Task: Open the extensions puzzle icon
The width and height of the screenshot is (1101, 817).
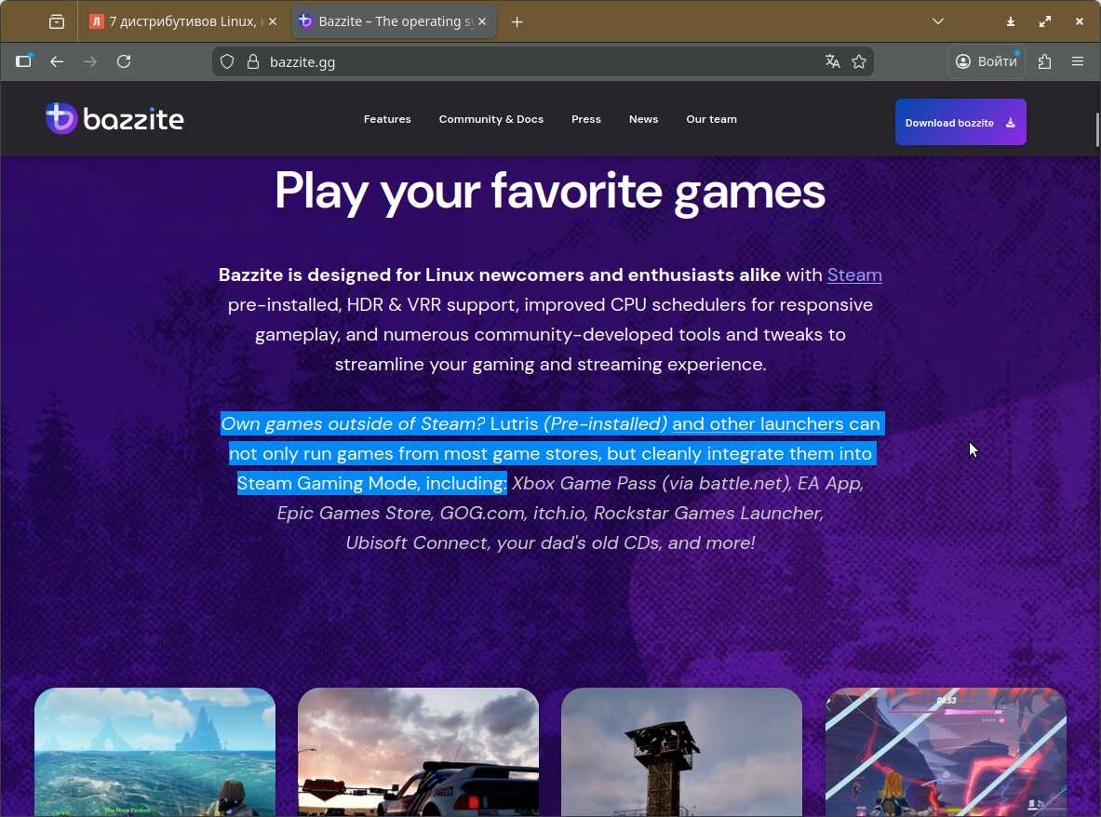Action: (x=1045, y=61)
